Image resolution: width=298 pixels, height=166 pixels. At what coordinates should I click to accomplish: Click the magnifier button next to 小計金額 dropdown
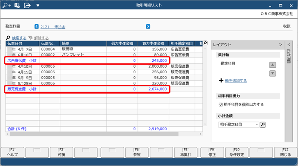(x=263, y=125)
